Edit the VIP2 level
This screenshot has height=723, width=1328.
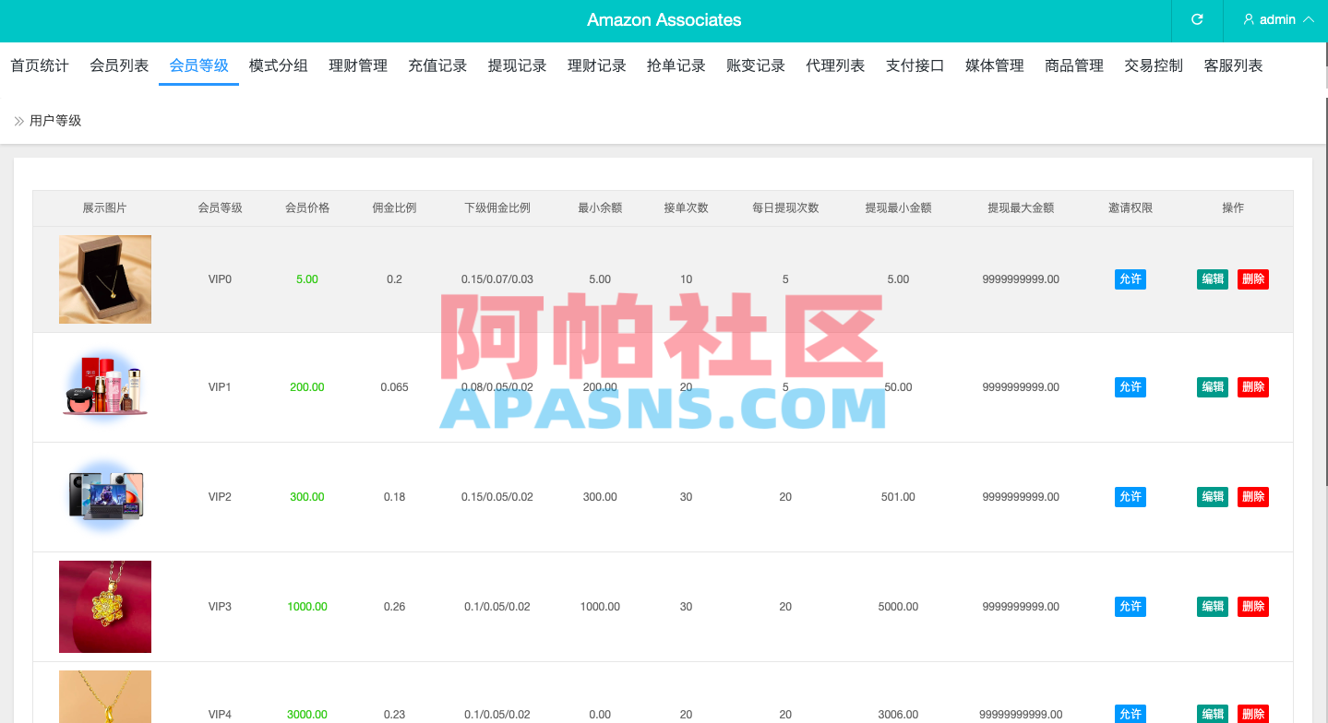[1213, 497]
